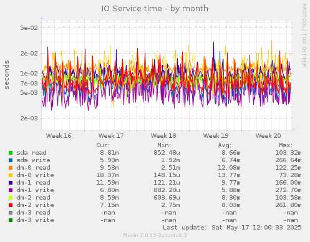Screen dimensions: 310x242
Task: Click the dm-1 write purple color swatch
Action: pos(11,190)
